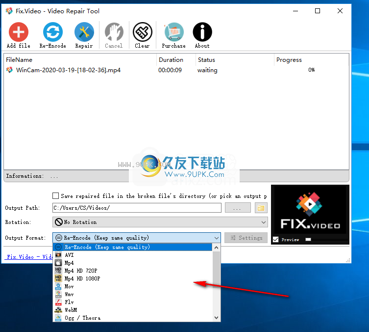Image resolution: width=369 pixels, height=332 pixels.
Task: Choose Wmv output format
Action: (133, 294)
